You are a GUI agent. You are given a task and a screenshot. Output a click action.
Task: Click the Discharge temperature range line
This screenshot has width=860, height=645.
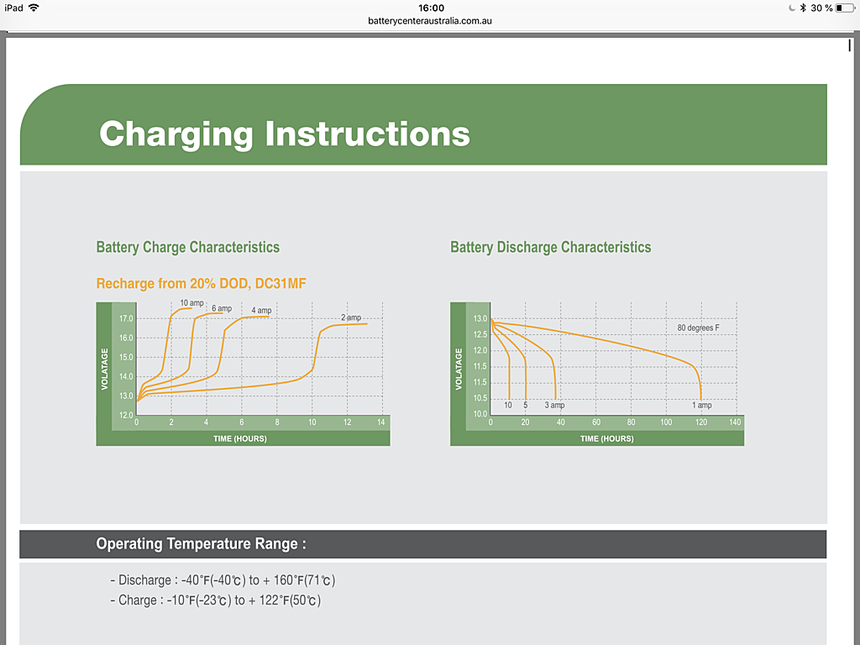(x=223, y=580)
